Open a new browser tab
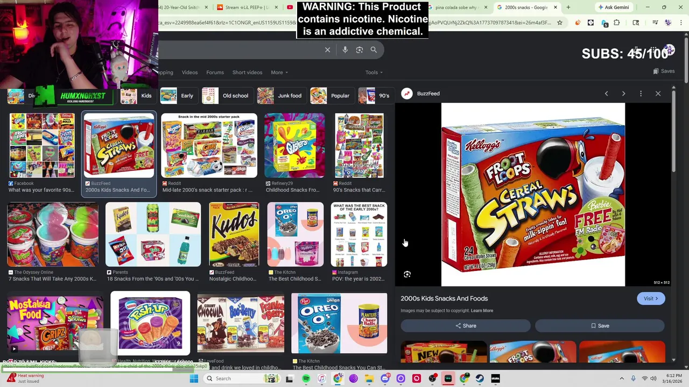 [x=568, y=7]
